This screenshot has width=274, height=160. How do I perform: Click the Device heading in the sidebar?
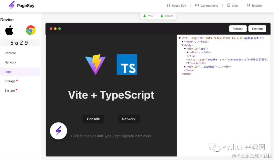click(7, 20)
